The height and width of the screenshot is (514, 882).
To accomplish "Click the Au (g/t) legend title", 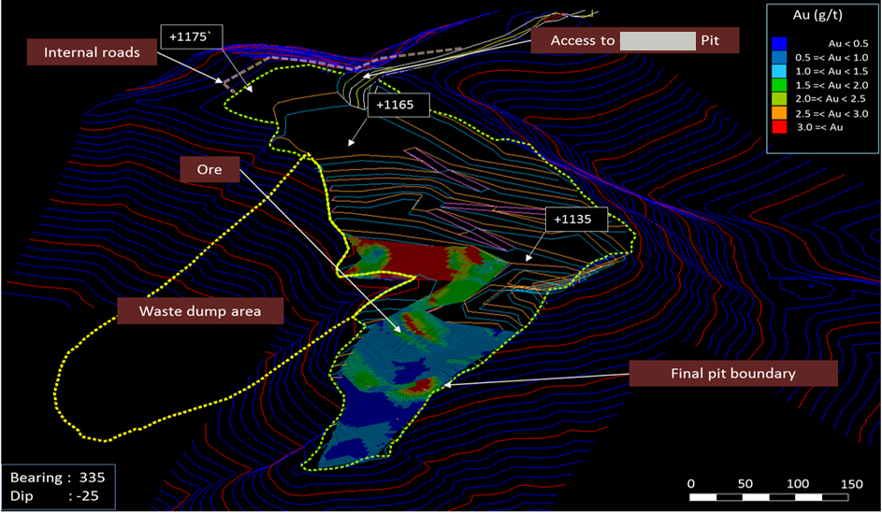I will pos(817,15).
